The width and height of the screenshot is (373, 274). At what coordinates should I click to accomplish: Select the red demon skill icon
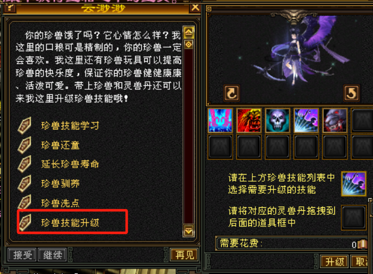click(x=249, y=120)
